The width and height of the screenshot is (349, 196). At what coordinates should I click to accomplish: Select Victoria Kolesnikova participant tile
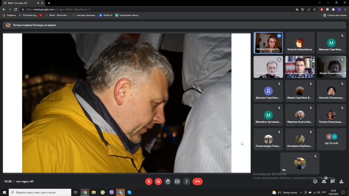pyautogui.click(x=300, y=43)
